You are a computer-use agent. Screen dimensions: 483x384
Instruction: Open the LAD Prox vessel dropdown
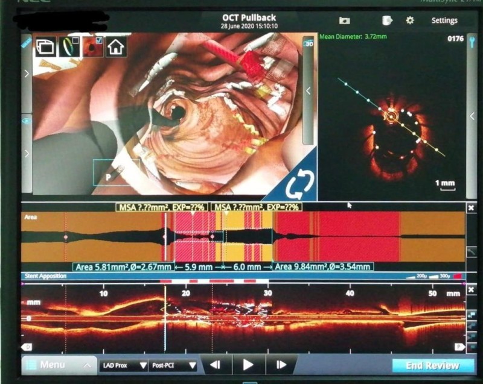pyautogui.click(x=124, y=365)
